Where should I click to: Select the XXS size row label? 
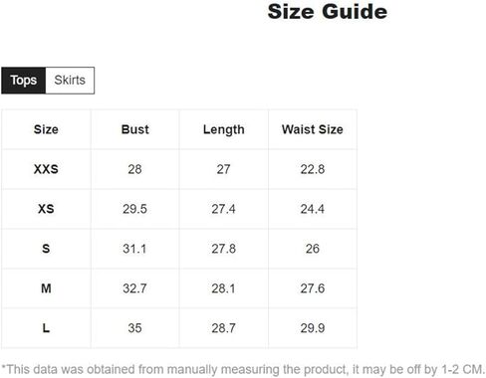pyautogui.click(x=46, y=169)
